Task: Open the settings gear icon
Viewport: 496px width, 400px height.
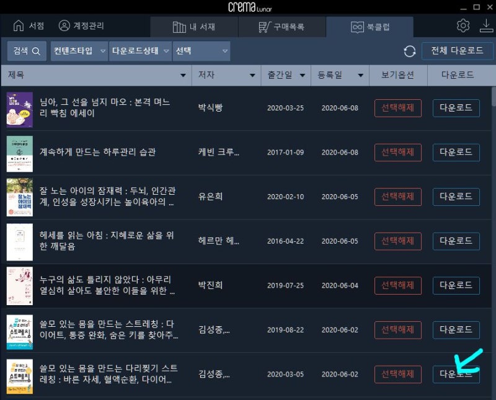Action: pyautogui.click(x=463, y=25)
